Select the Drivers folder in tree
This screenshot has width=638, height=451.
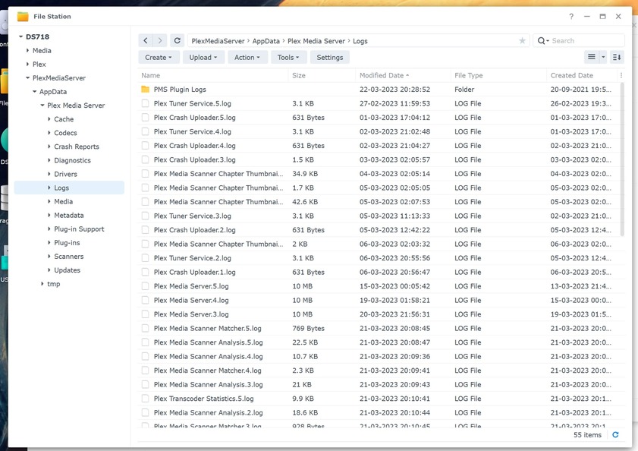pos(65,174)
